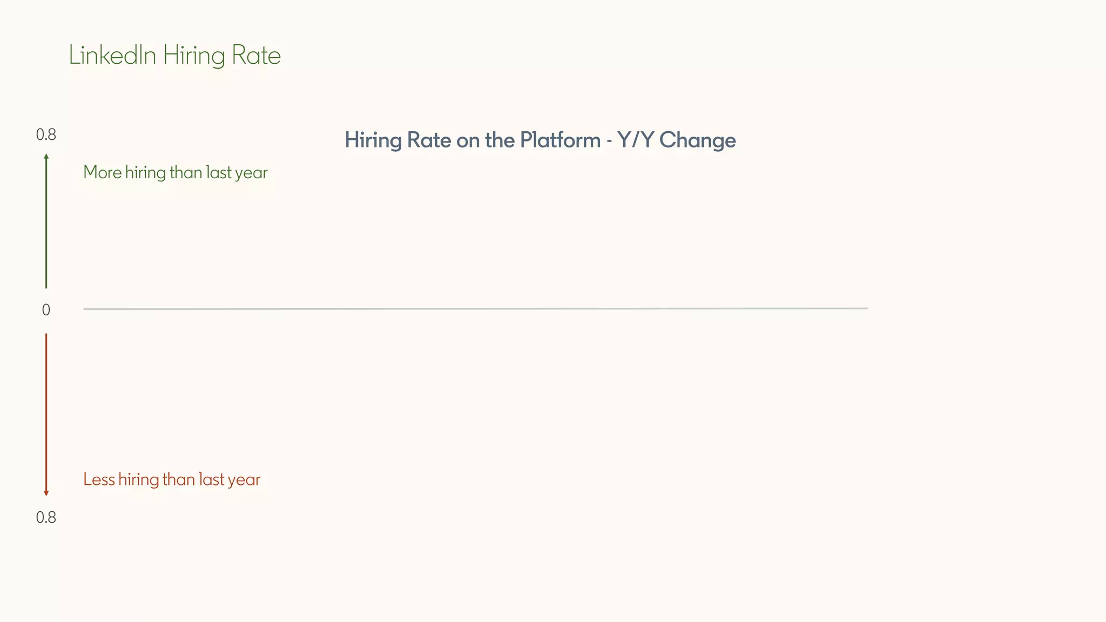Select the "Hiring Rate on the Platform" chart title
1106x622 pixels.
tap(540, 140)
